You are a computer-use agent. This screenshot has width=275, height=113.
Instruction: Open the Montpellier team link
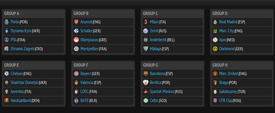[x=89, y=49]
